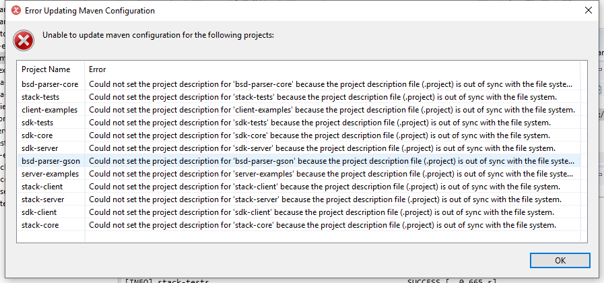Select the bsd-parser-gson project row

(51, 161)
